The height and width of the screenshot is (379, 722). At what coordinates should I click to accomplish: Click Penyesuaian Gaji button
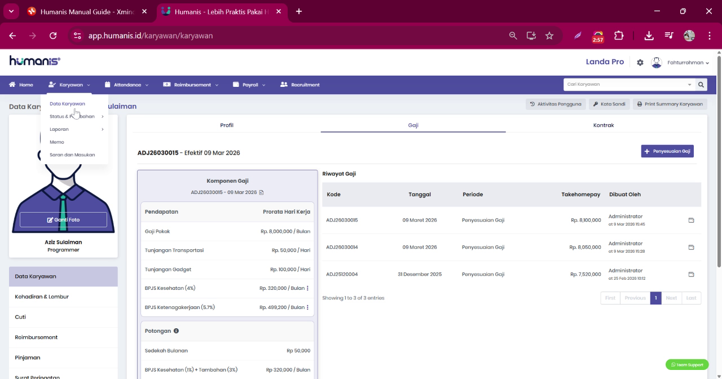tap(667, 151)
